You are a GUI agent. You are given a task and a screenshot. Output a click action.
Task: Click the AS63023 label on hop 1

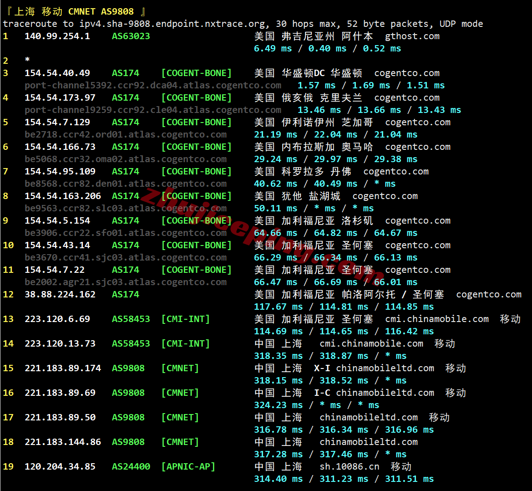131,36
